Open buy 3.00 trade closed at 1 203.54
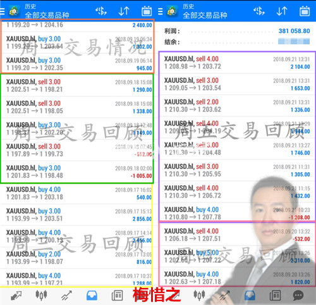316x305 pixels. point(77,42)
